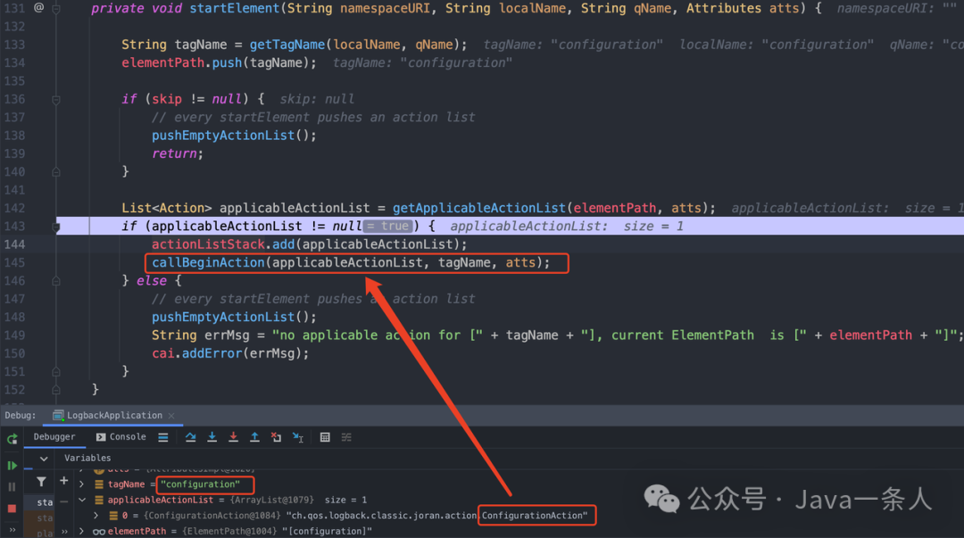Click the red Force Step Into icon
964x538 pixels.
[x=234, y=437]
